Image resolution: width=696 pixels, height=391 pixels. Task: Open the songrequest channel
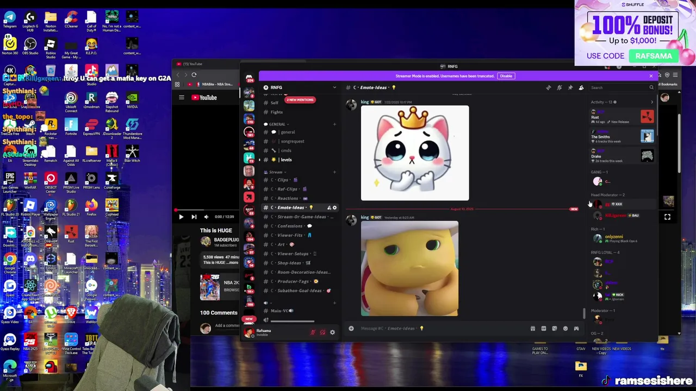coord(300,141)
